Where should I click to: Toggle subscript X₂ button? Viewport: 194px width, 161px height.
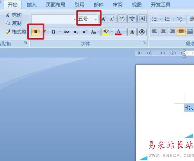[x=76, y=32]
